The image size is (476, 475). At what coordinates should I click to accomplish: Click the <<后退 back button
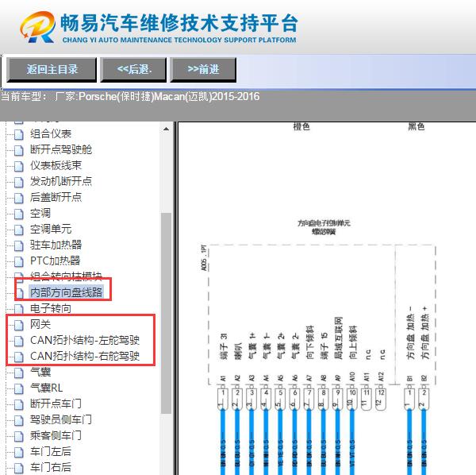coord(133,70)
